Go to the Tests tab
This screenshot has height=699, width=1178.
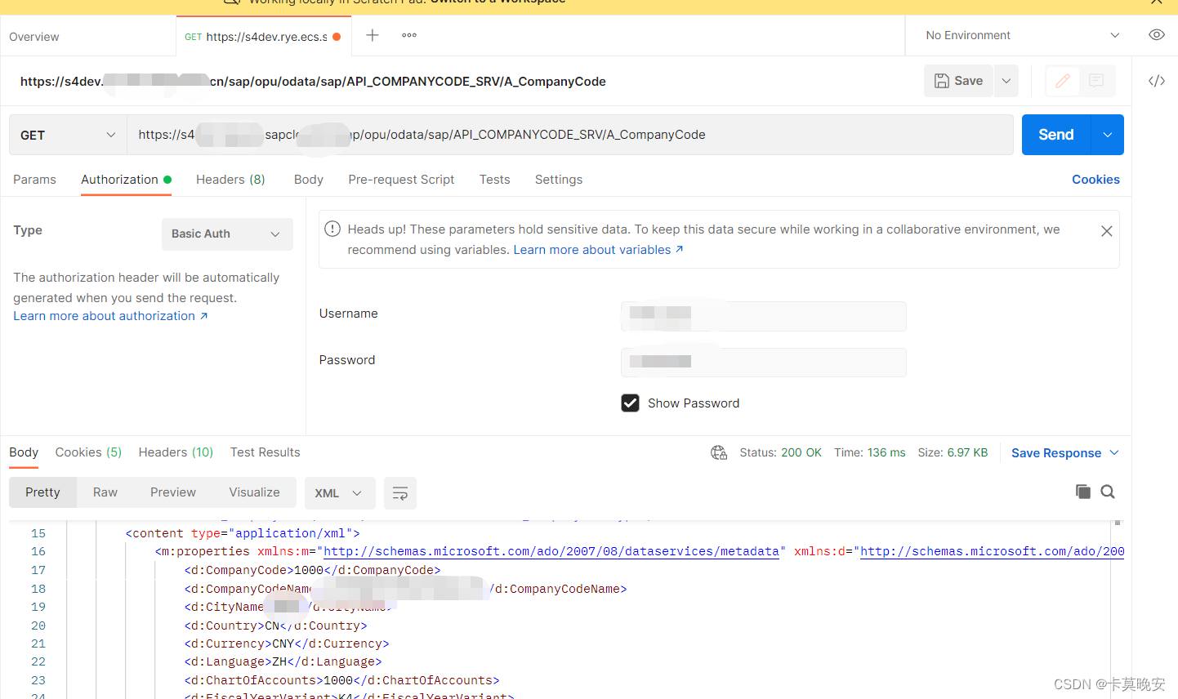click(x=495, y=180)
